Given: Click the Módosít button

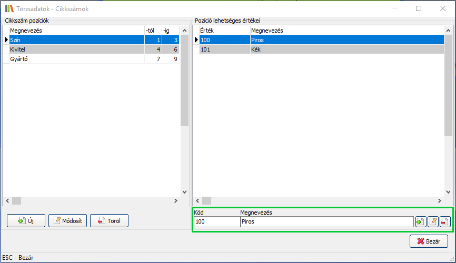Looking at the screenshot, I should (x=67, y=221).
